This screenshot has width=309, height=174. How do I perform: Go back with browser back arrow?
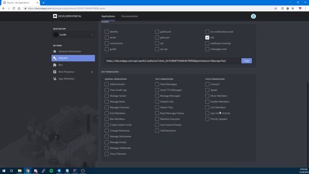3,9
